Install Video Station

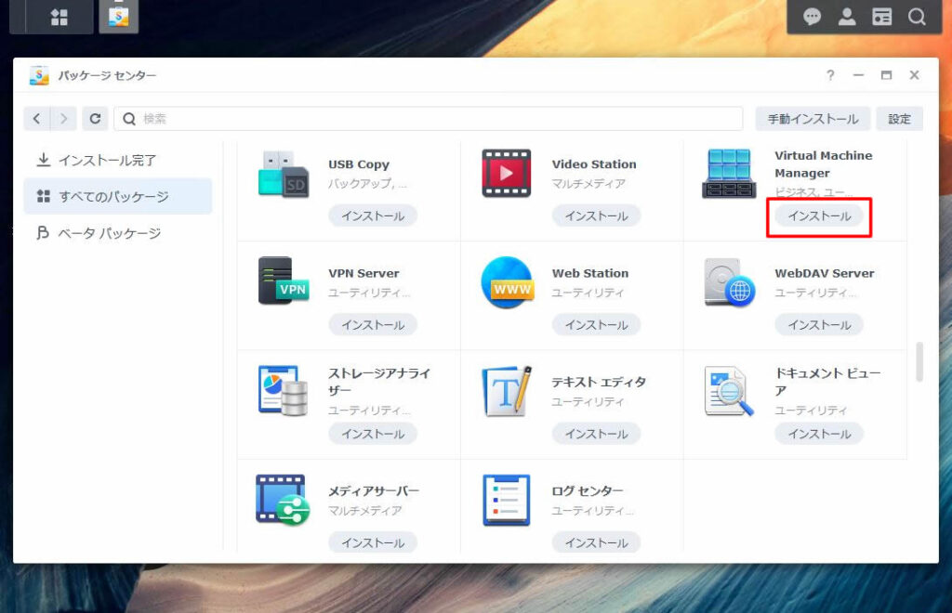point(596,215)
